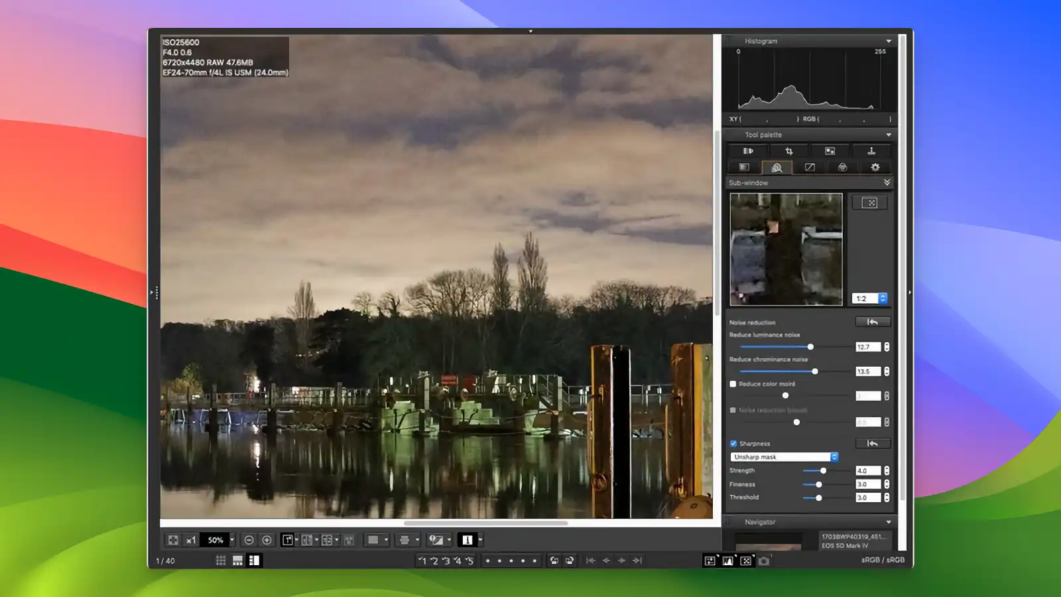This screenshot has height=597, width=1061.
Task: Disable the Sharpness checkbox
Action: [733, 444]
